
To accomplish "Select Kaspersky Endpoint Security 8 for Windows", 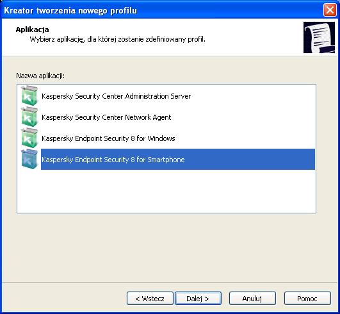I will tap(108, 138).
